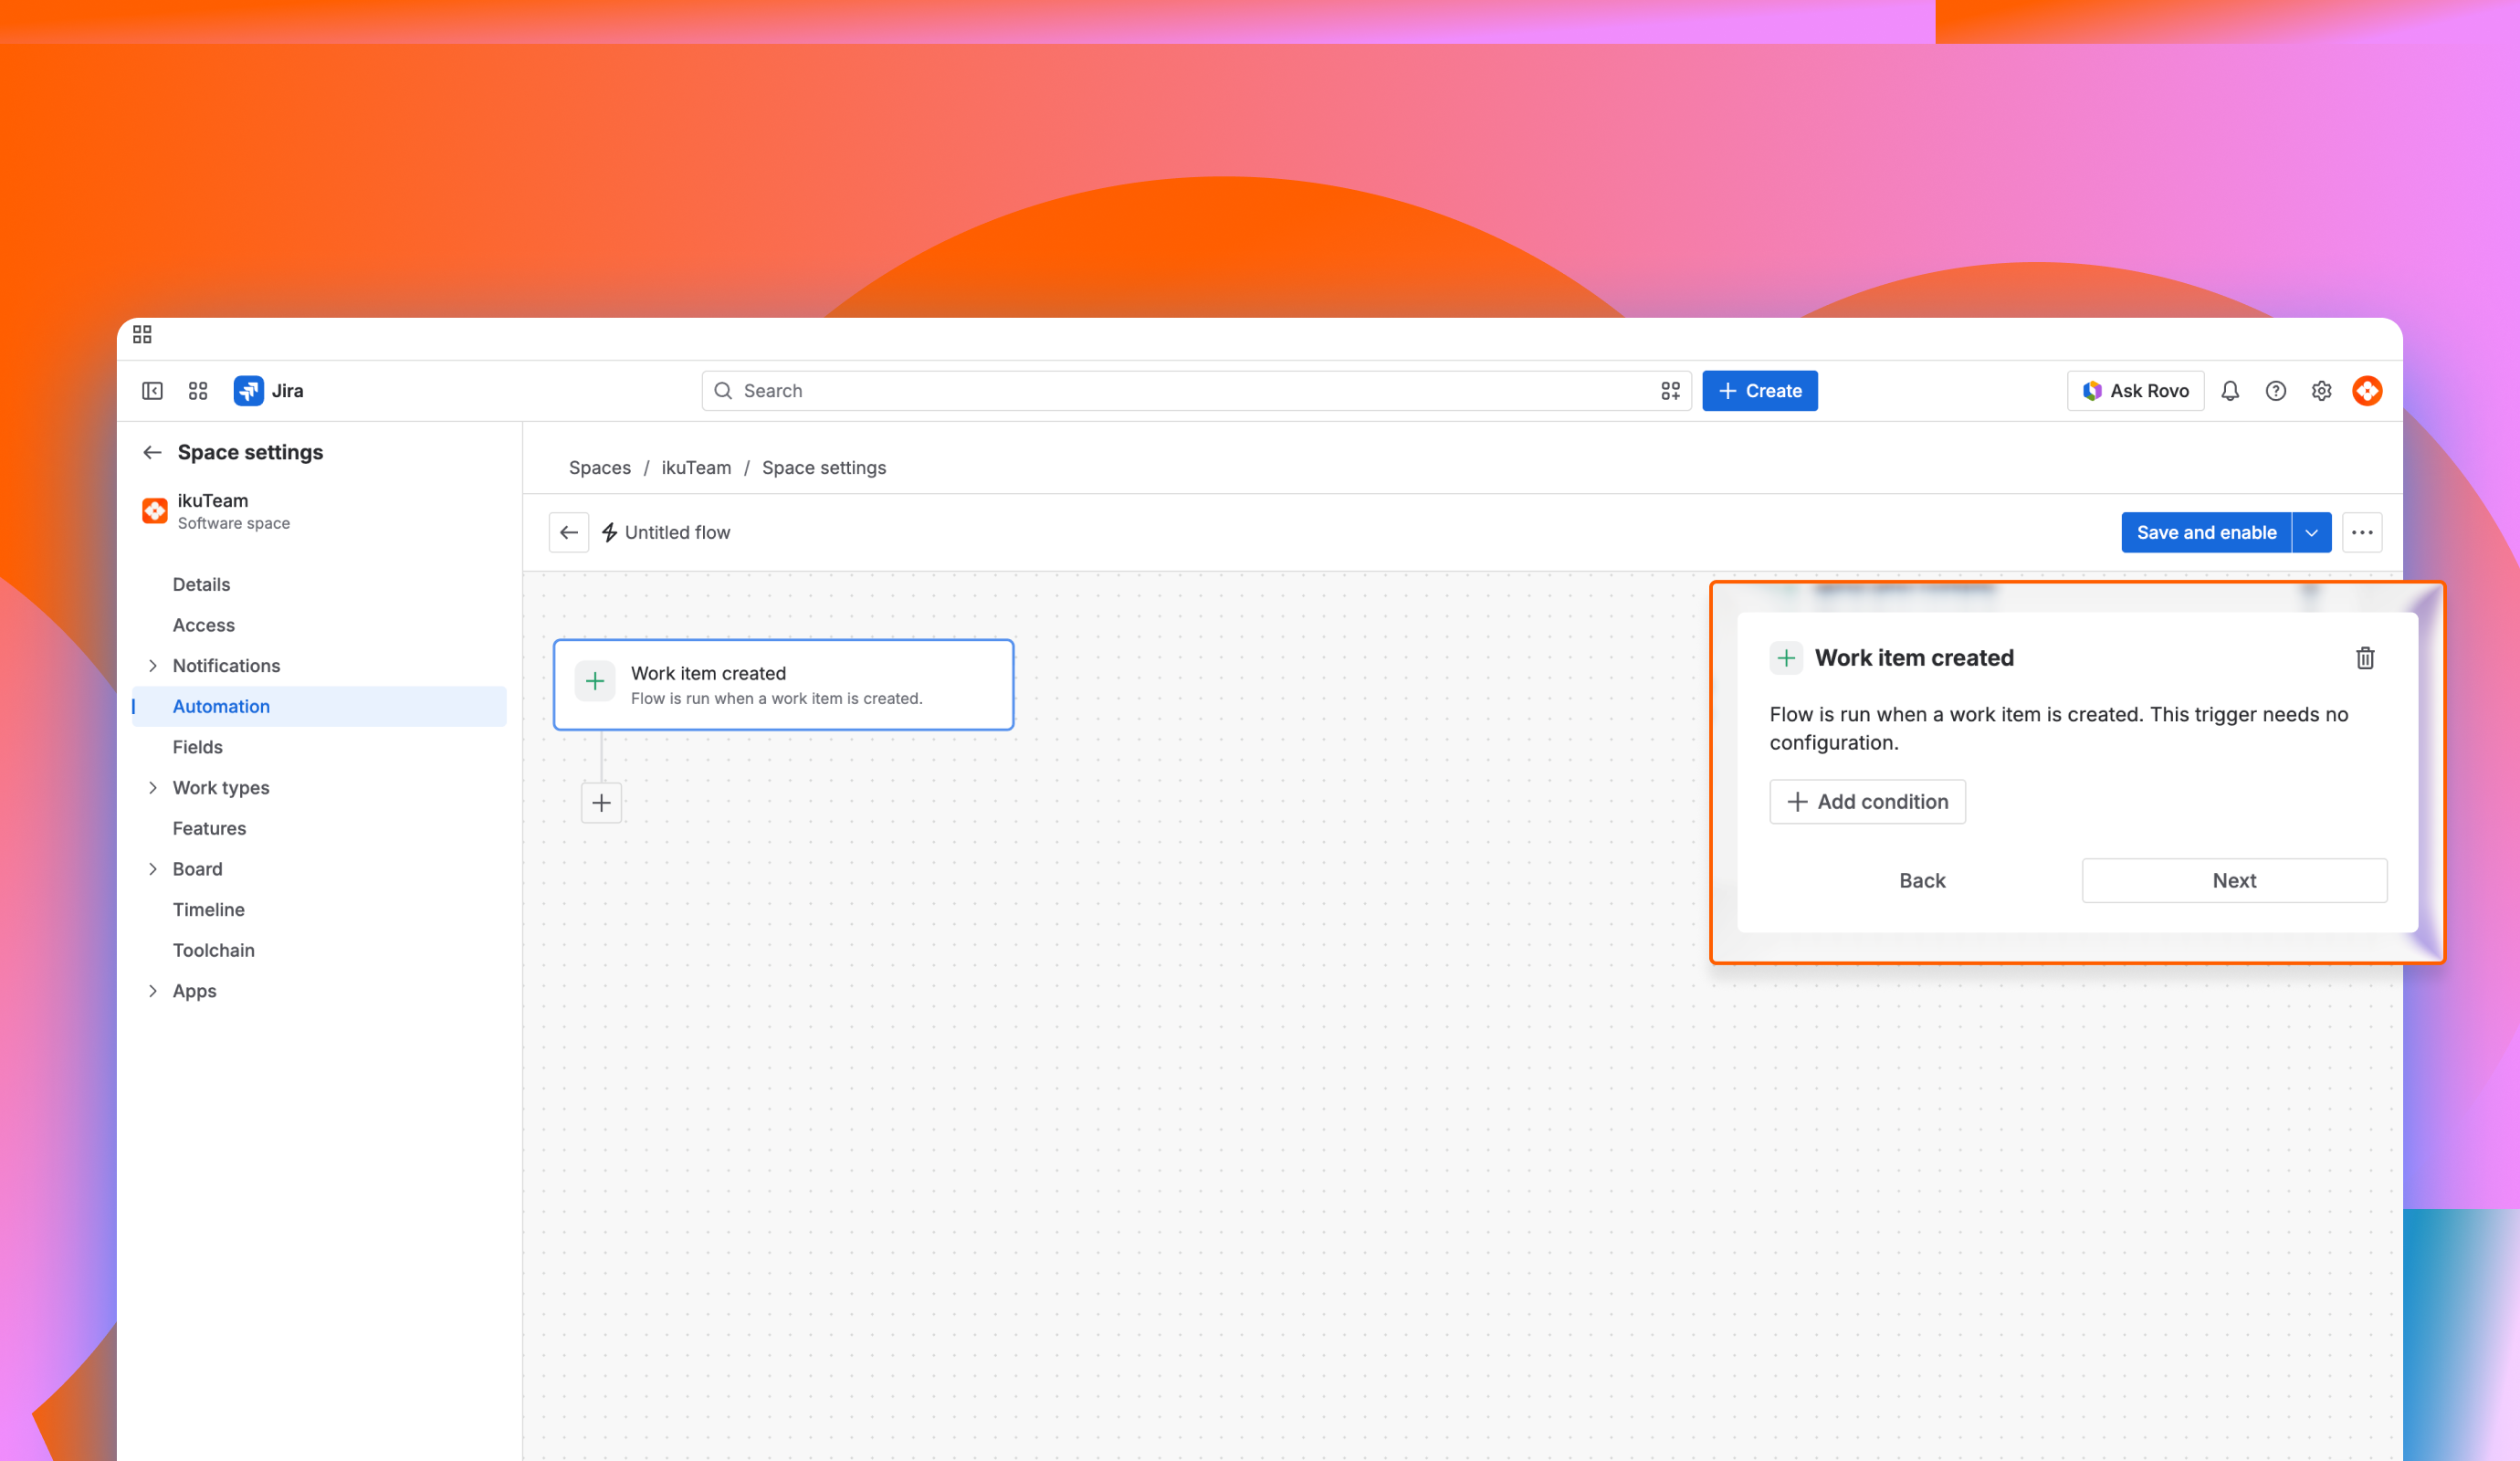
Task: Click the Ask Rovo button
Action: pyautogui.click(x=2136, y=391)
